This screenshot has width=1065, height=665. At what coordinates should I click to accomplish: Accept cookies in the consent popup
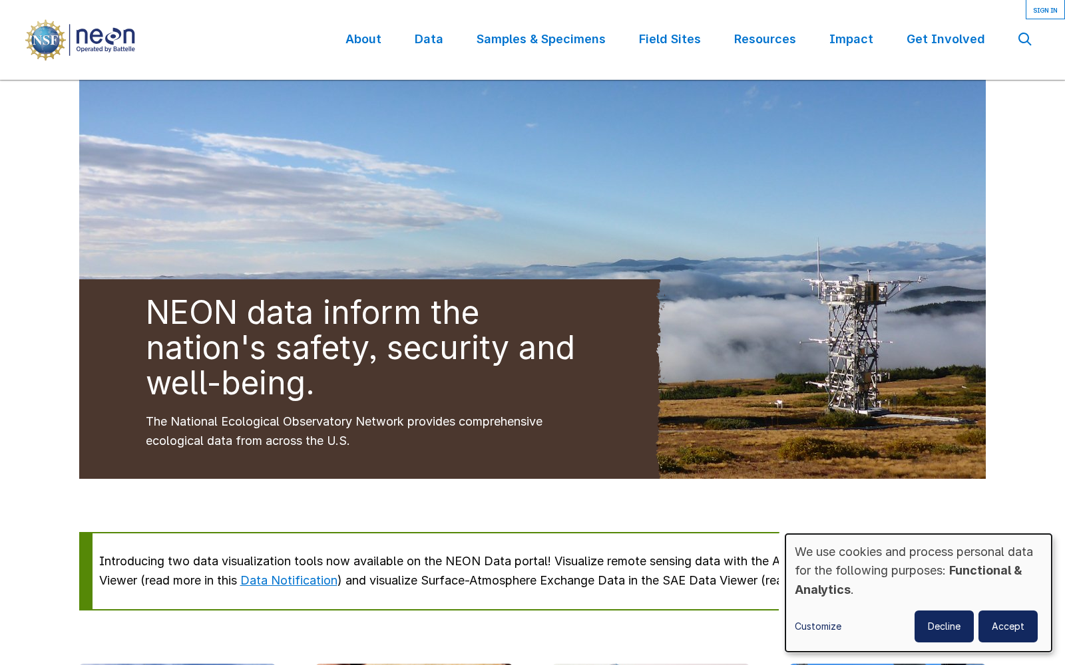[x=1008, y=626]
